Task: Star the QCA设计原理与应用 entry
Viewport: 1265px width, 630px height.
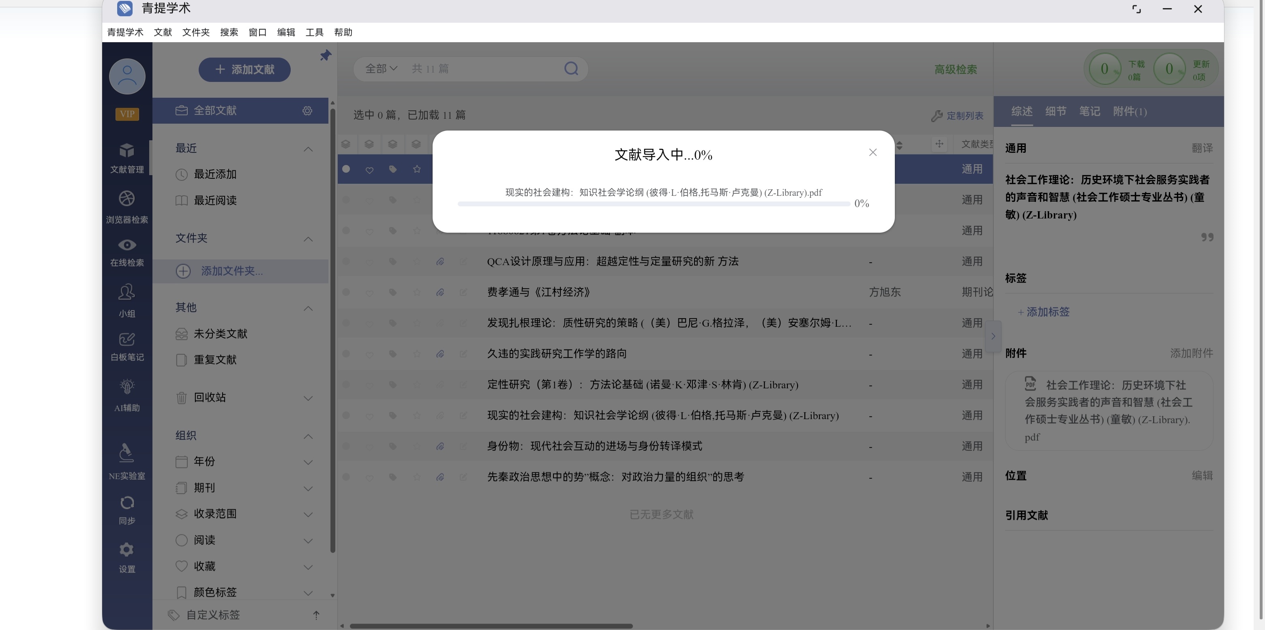Action: point(416,262)
